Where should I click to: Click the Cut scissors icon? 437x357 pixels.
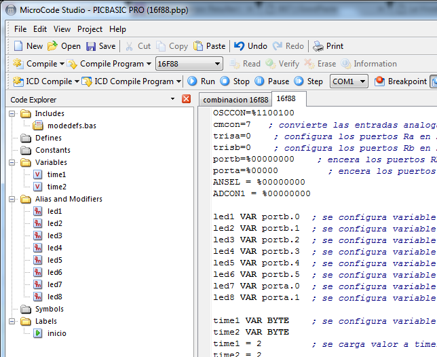129,46
